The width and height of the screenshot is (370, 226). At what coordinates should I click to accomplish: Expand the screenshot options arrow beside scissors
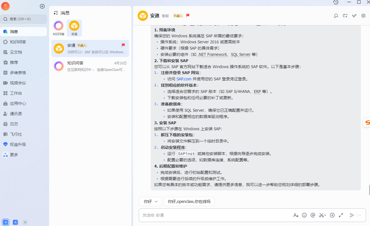point(325,215)
